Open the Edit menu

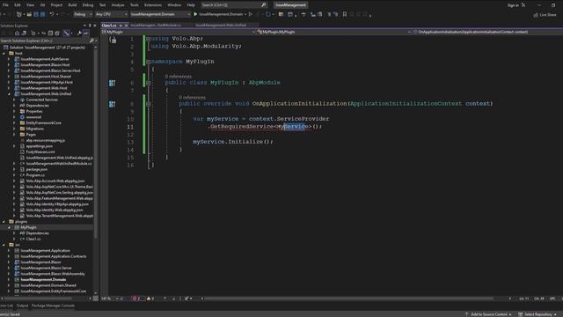[x=18, y=5]
